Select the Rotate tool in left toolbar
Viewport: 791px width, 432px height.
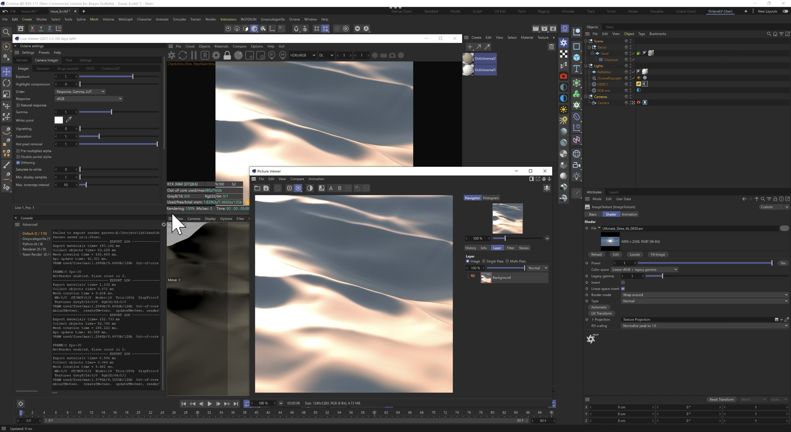[6, 83]
